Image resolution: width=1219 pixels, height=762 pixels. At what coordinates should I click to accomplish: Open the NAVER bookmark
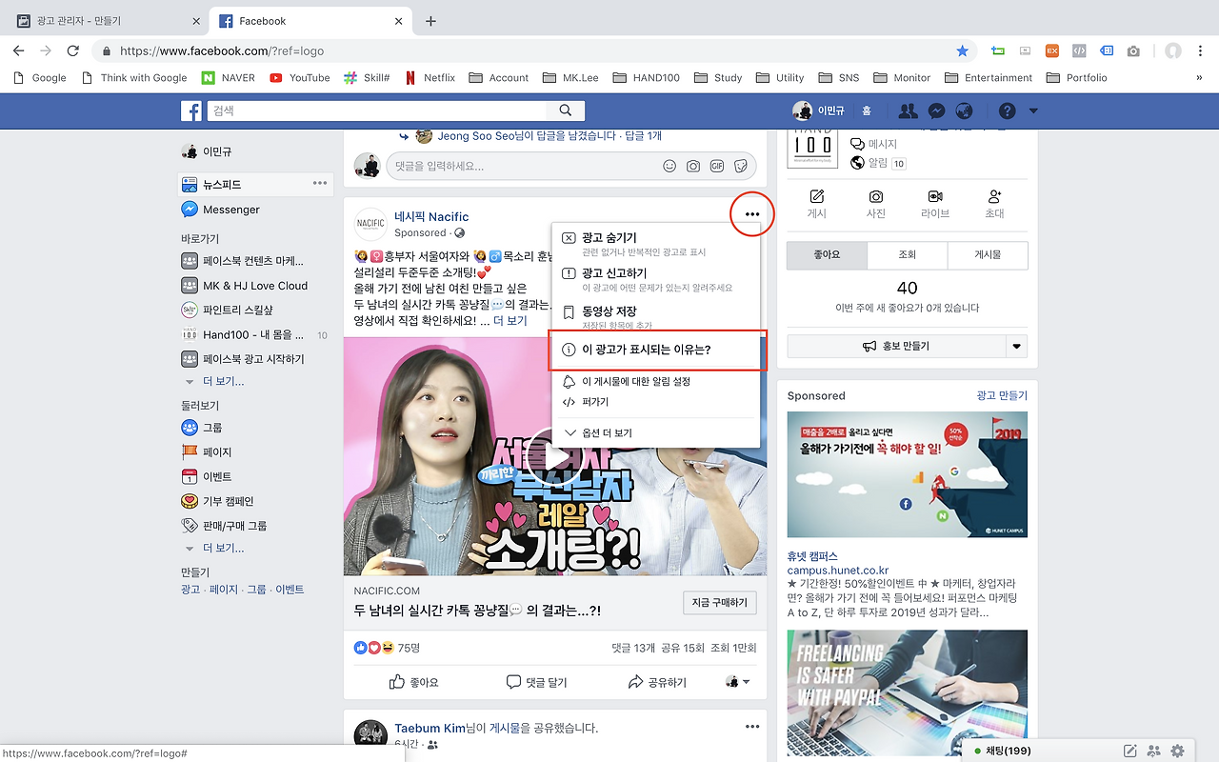point(227,78)
